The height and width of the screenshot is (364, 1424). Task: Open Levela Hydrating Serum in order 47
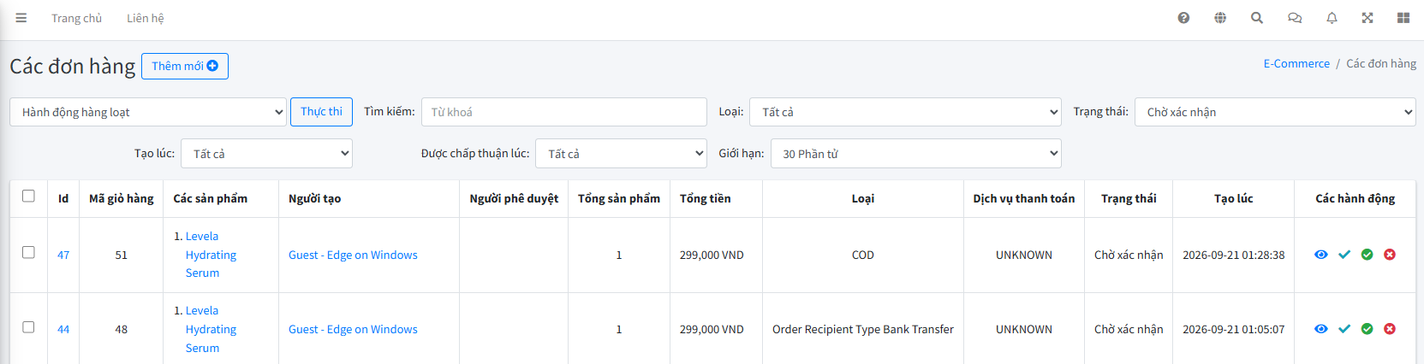coord(211,255)
